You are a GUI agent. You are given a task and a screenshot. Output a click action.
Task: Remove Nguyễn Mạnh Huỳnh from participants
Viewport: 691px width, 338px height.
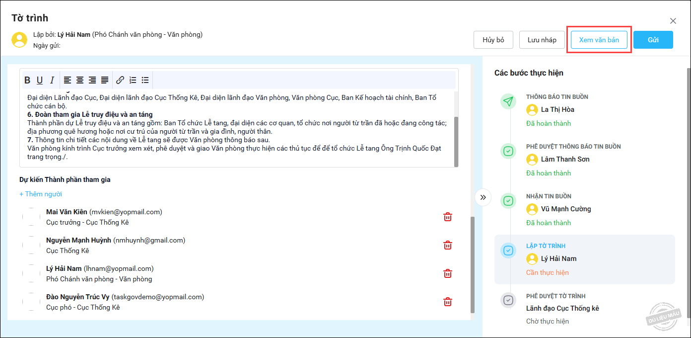click(x=447, y=245)
